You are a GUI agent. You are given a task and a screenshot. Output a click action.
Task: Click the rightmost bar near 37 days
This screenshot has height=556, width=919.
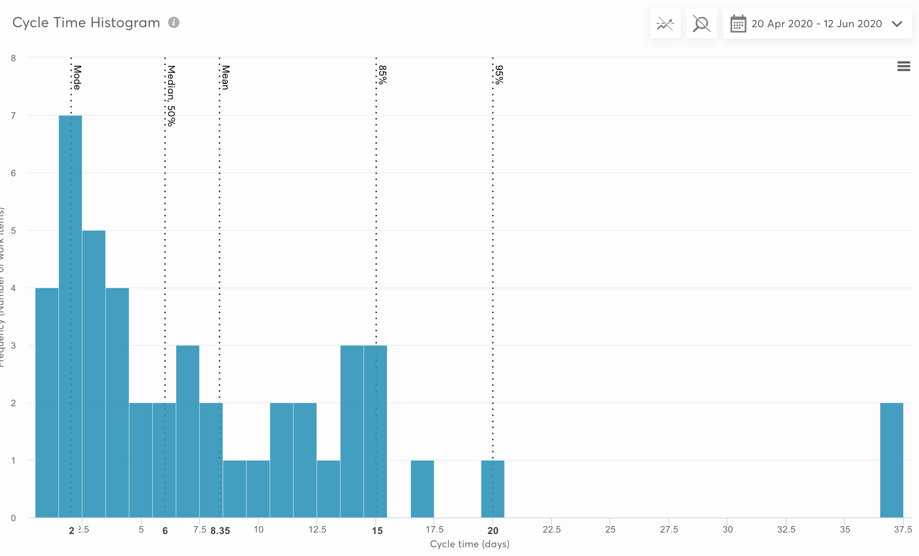tap(891, 460)
